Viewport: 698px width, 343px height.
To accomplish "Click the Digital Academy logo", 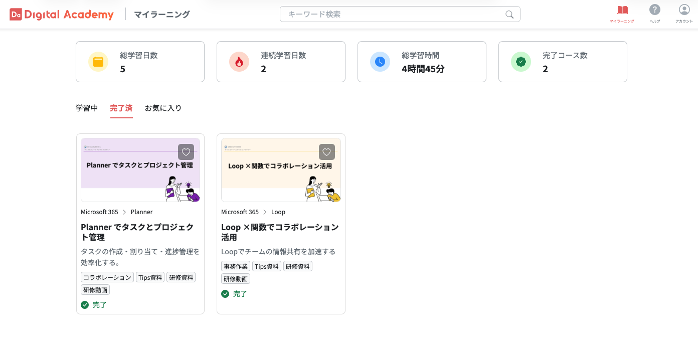I will coord(62,15).
